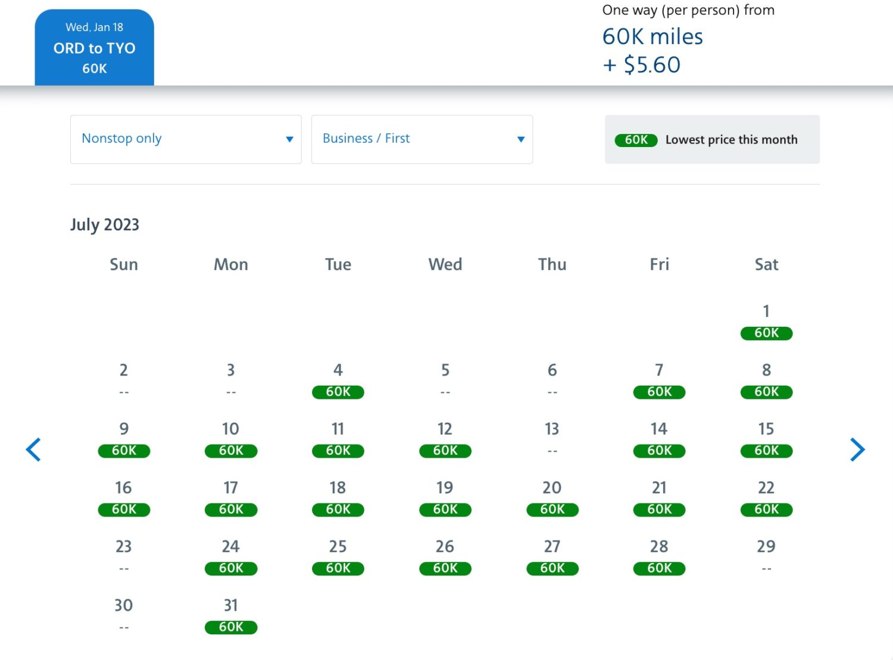Expand the flight filter options dropdown

click(185, 139)
